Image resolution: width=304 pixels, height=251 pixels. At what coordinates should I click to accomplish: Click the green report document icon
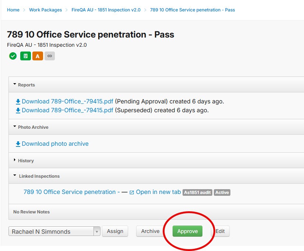25,56
